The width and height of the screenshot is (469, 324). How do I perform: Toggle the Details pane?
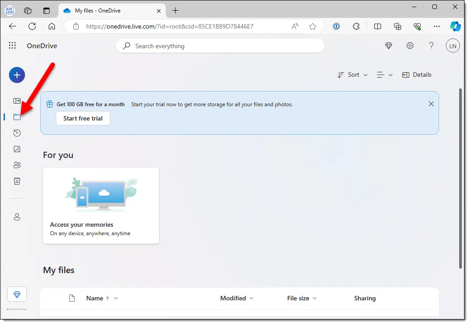coord(417,75)
